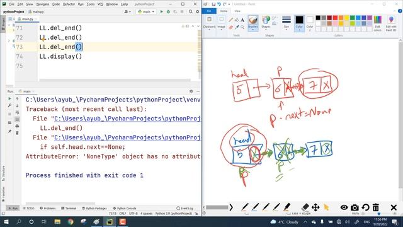Select the eraser in annotation toolbar

pos(305,207)
